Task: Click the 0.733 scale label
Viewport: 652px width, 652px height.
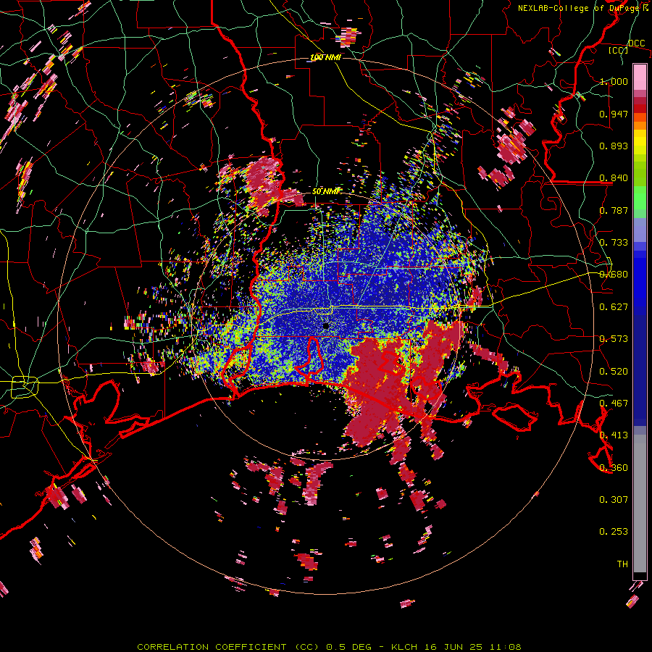Action: pos(614,243)
